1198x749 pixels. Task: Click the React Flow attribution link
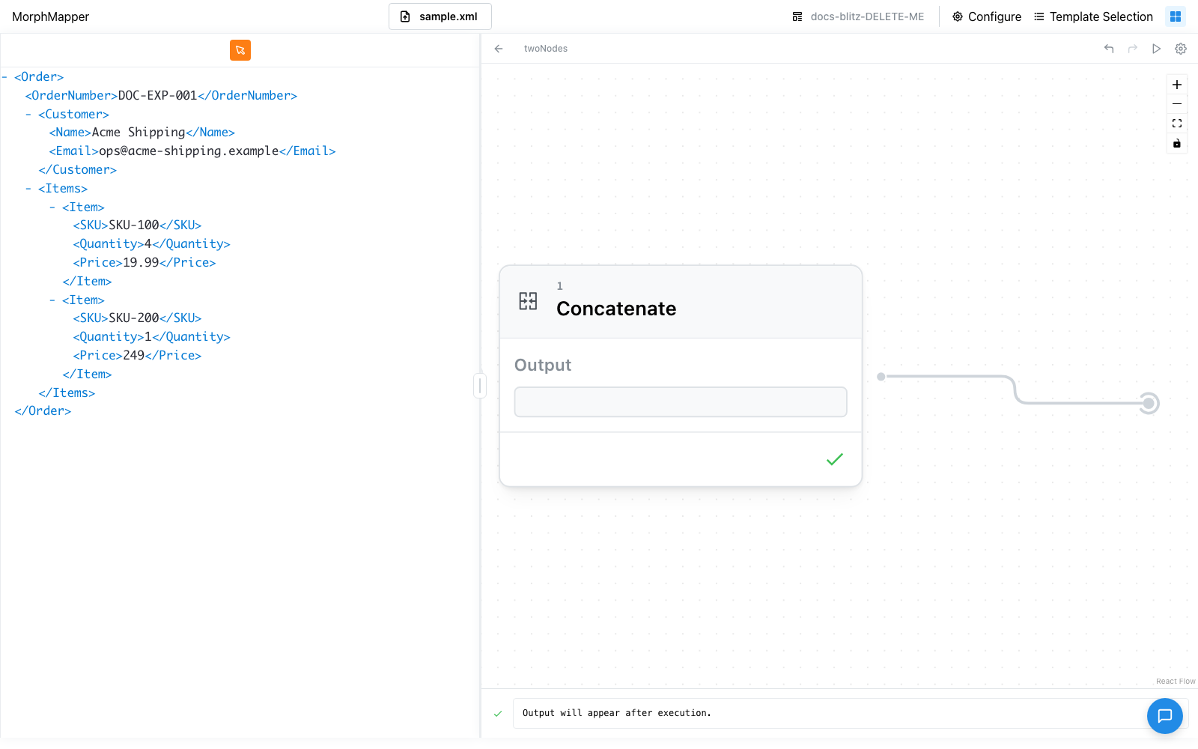point(1176,682)
